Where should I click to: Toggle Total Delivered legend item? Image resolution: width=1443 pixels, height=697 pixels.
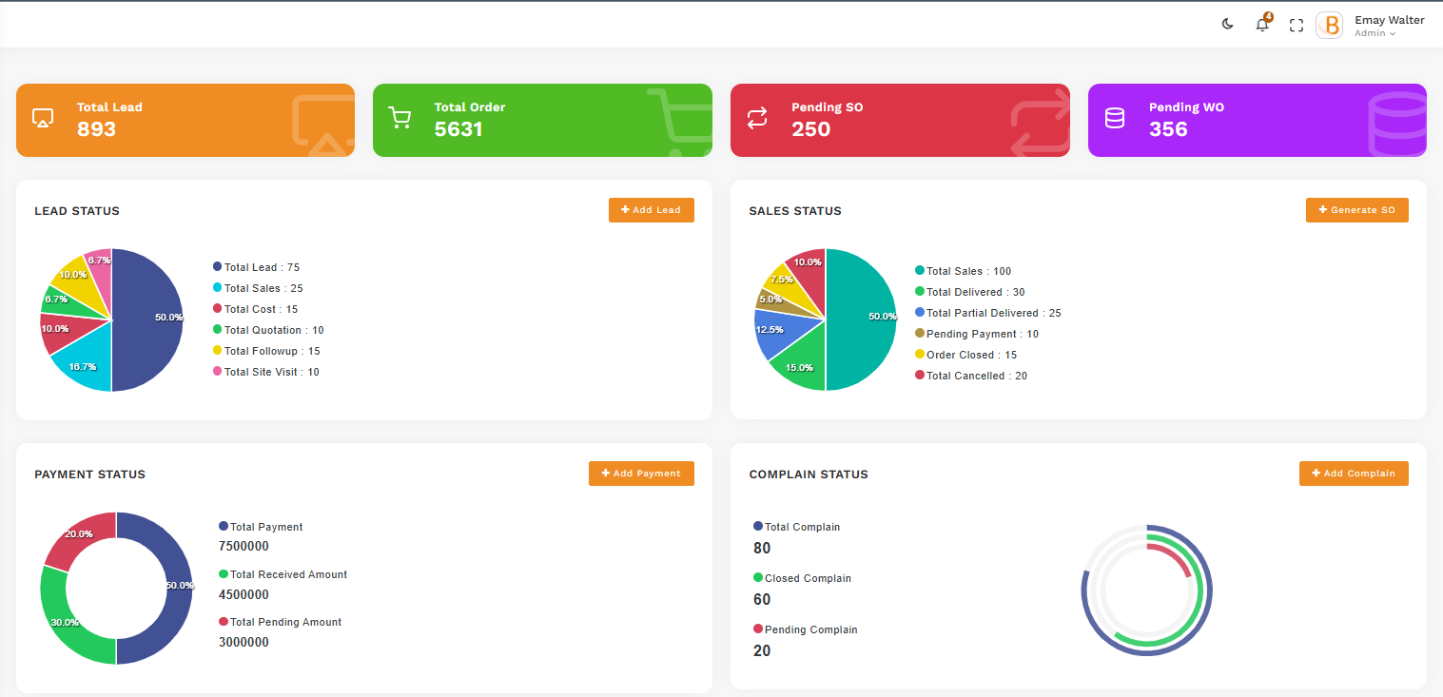pyautogui.click(x=969, y=292)
